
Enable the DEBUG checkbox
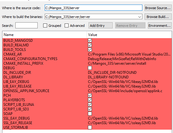pyautogui.click(x=90, y=68)
